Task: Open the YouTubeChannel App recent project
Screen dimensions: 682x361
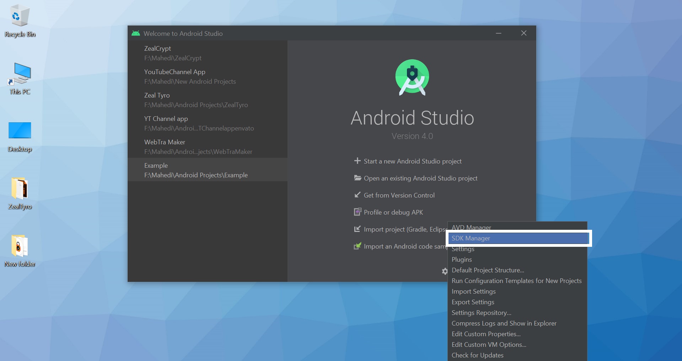Action: (208, 77)
